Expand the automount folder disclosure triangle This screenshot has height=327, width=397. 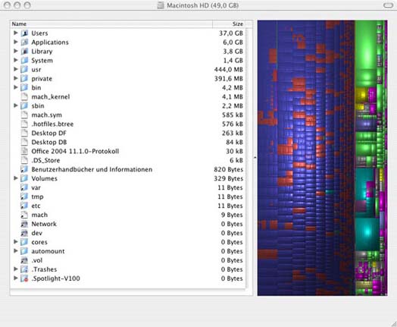click(x=15, y=251)
